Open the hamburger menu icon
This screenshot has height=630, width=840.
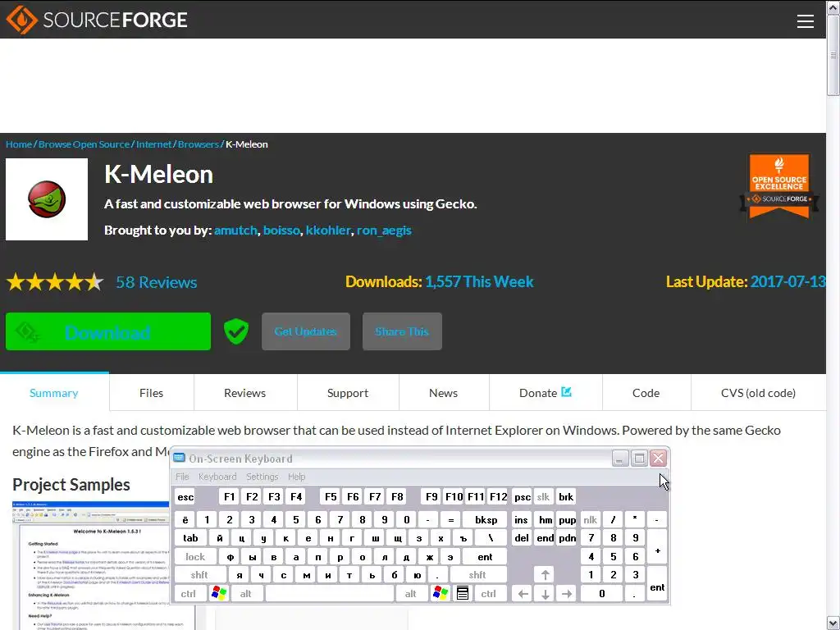(x=805, y=21)
